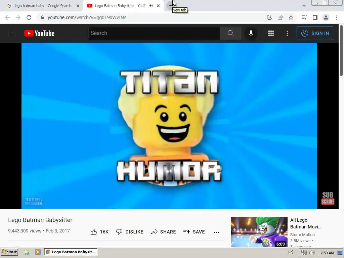Click SIGN IN button
The height and width of the screenshot is (258, 344).
pos(315,33)
